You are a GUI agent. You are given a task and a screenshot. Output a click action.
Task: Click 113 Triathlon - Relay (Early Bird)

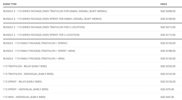pos(25,66)
